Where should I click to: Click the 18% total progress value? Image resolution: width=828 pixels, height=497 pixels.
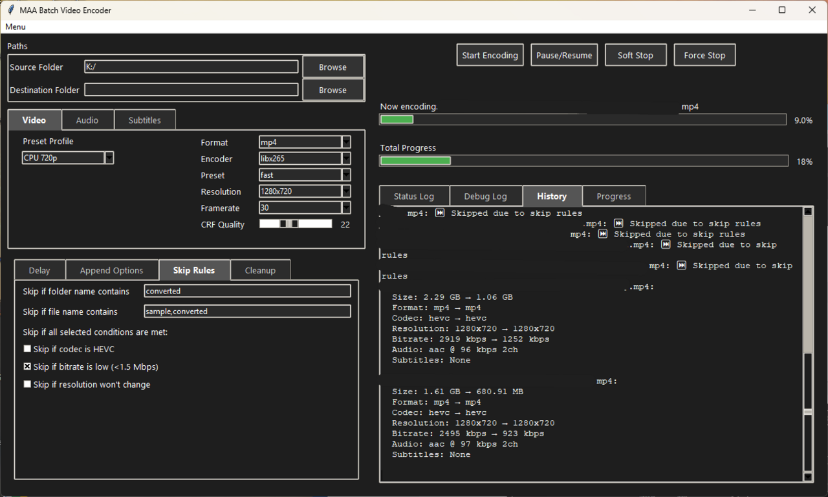[805, 162]
